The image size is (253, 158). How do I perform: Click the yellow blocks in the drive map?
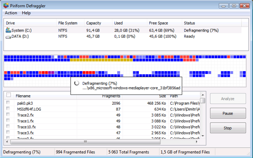point(101,60)
